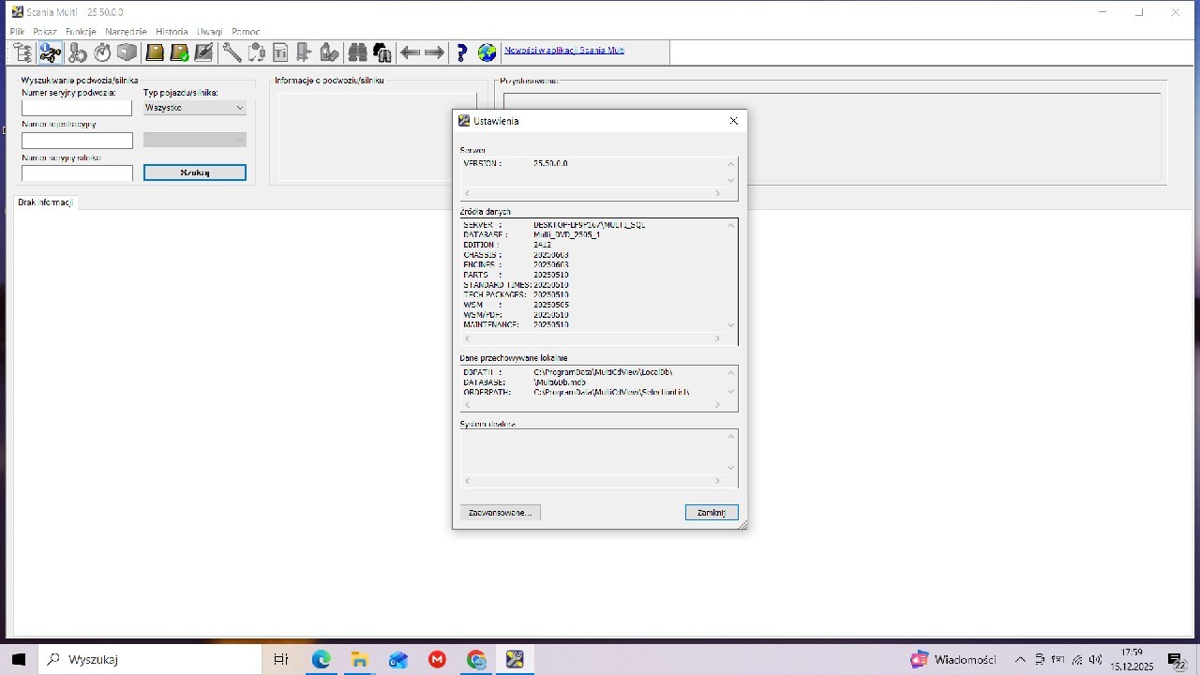
Task: Click Zamknij to close the settings dialog
Action: pos(712,513)
